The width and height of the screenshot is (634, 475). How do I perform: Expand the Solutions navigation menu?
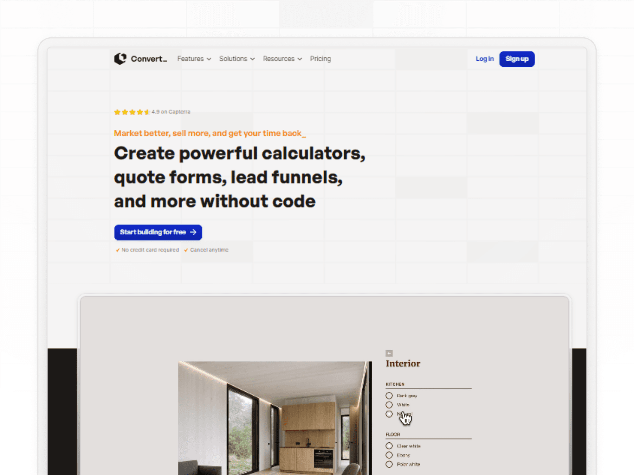[x=237, y=59]
